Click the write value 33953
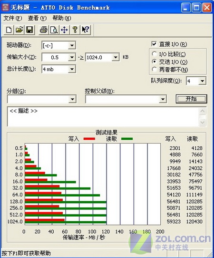Screen dimensions: 214x258 click(174, 181)
